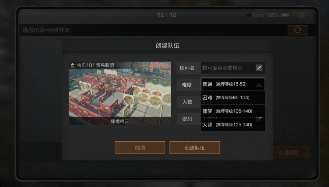The width and height of the screenshot is (329, 187).
Task: Click the 创建队伍 create team button
Action: point(195,148)
